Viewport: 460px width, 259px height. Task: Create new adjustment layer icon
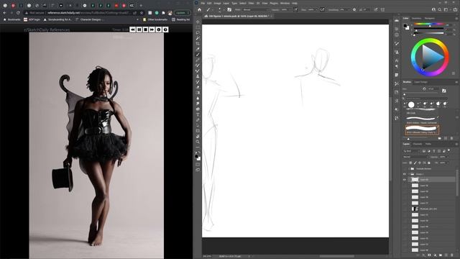[435, 255]
